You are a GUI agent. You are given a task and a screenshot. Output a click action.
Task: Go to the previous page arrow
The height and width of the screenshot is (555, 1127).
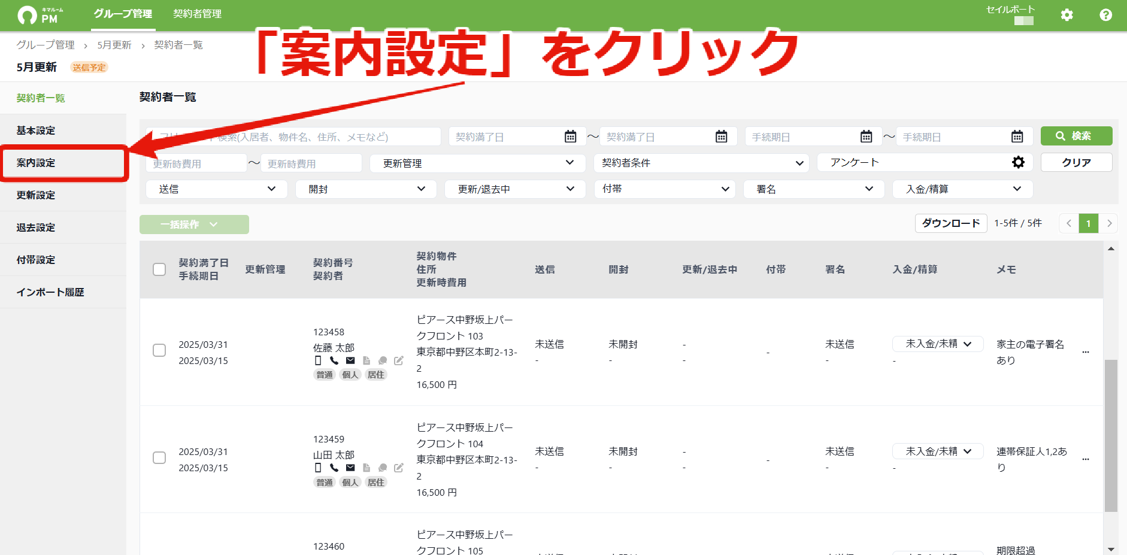[x=1069, y=223]
